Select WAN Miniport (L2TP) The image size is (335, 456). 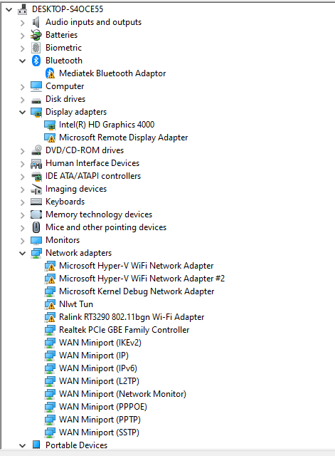(99, 381)
